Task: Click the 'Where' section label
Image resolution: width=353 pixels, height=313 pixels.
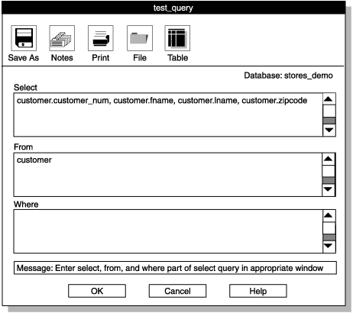Action: (26, 205)
